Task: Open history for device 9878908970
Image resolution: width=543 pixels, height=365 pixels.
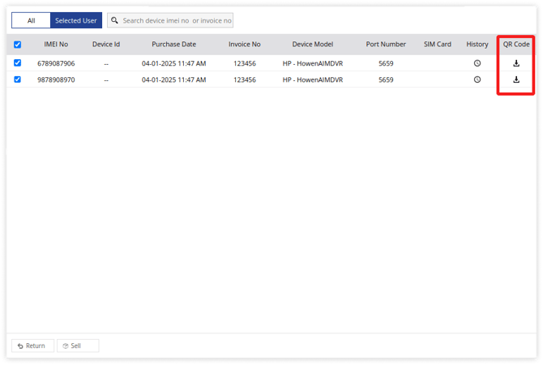Action: click(x=477, y=79)
